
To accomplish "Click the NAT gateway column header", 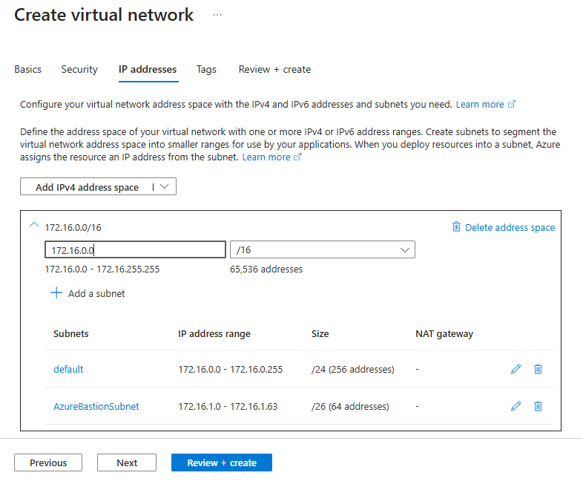I will tap(444, 333).
